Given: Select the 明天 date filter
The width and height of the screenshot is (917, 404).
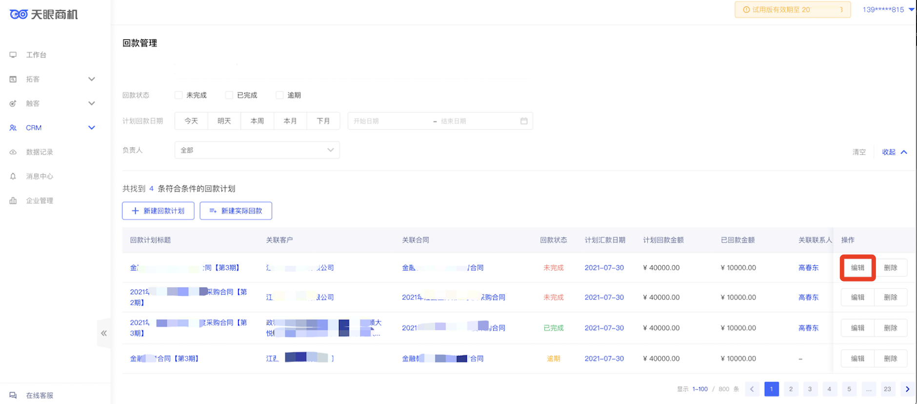Looking at the screenshot, I should pos(224,121).
